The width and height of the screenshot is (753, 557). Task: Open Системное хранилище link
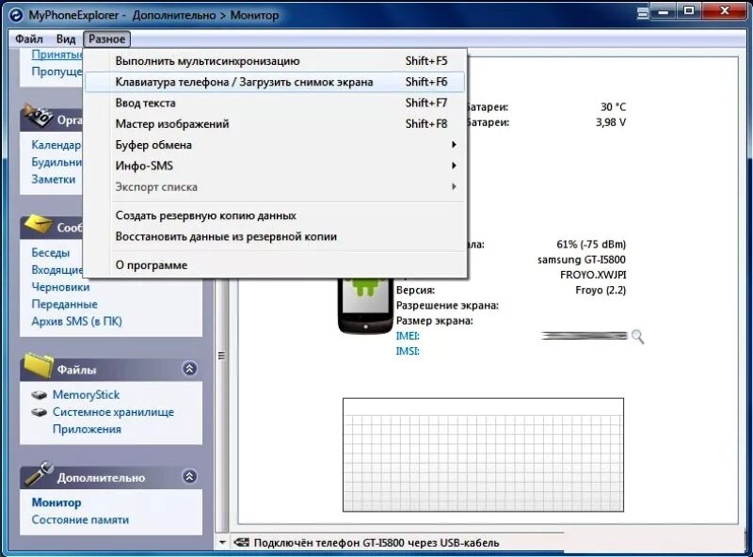[x=113, y=412]
